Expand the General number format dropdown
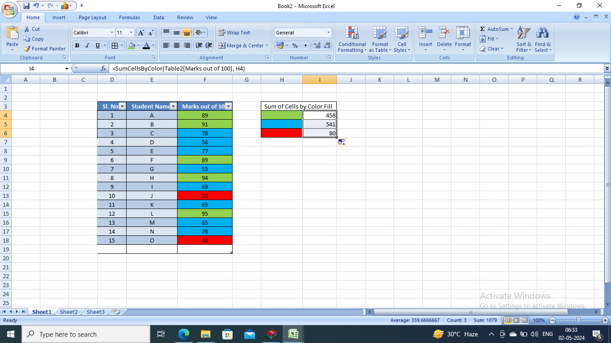611x343 pixels. point(328,33)
